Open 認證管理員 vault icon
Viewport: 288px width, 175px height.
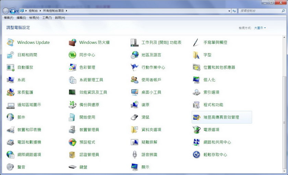coord(72,155)
